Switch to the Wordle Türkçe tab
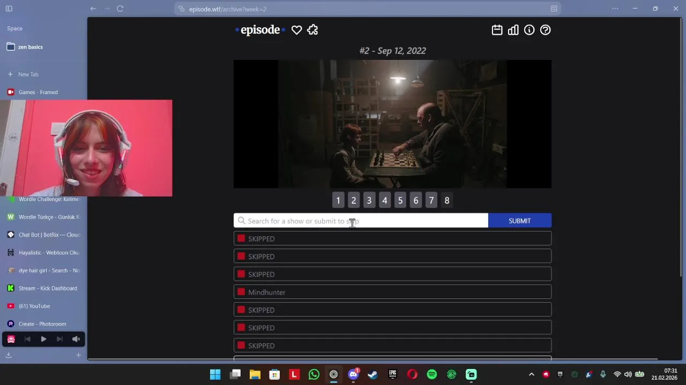The height and width of the screenshot is (385, 686). [43, 217]
